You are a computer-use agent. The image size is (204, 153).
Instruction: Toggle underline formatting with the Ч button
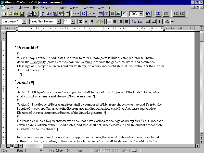pos(92,21)
